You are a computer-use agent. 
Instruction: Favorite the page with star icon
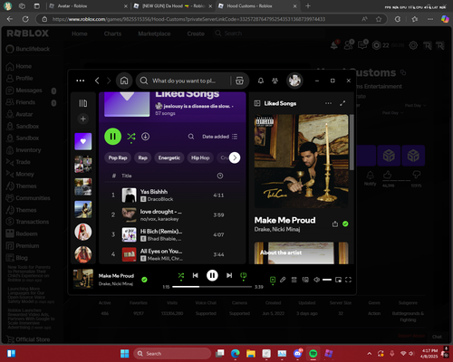pos(379,19)
